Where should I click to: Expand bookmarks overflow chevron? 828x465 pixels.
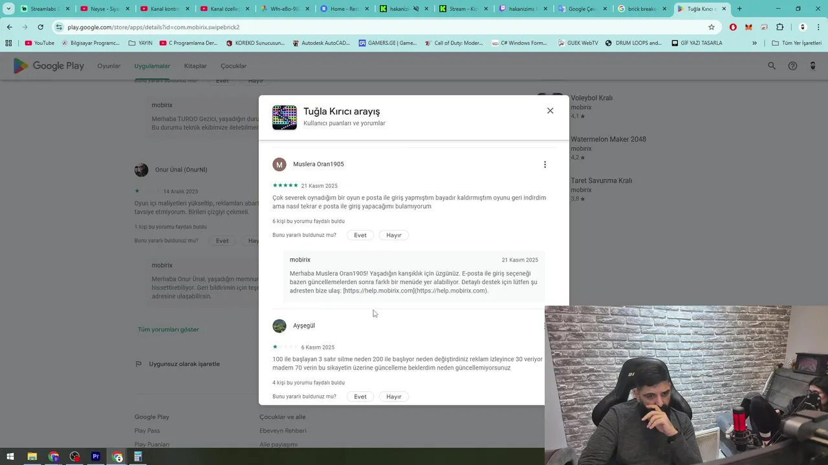[754, 43]
